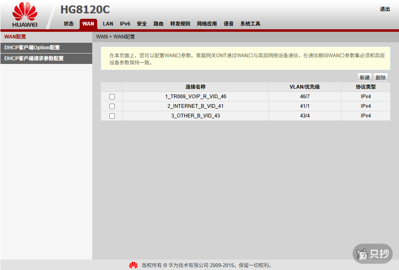
Task: Select the WAN tab
Action: click(x=88, y=24)
